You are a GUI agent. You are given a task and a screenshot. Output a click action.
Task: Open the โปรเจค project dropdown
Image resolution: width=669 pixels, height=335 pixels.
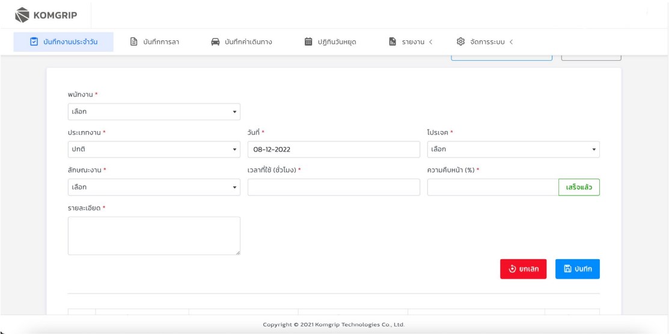pos(513,149)
